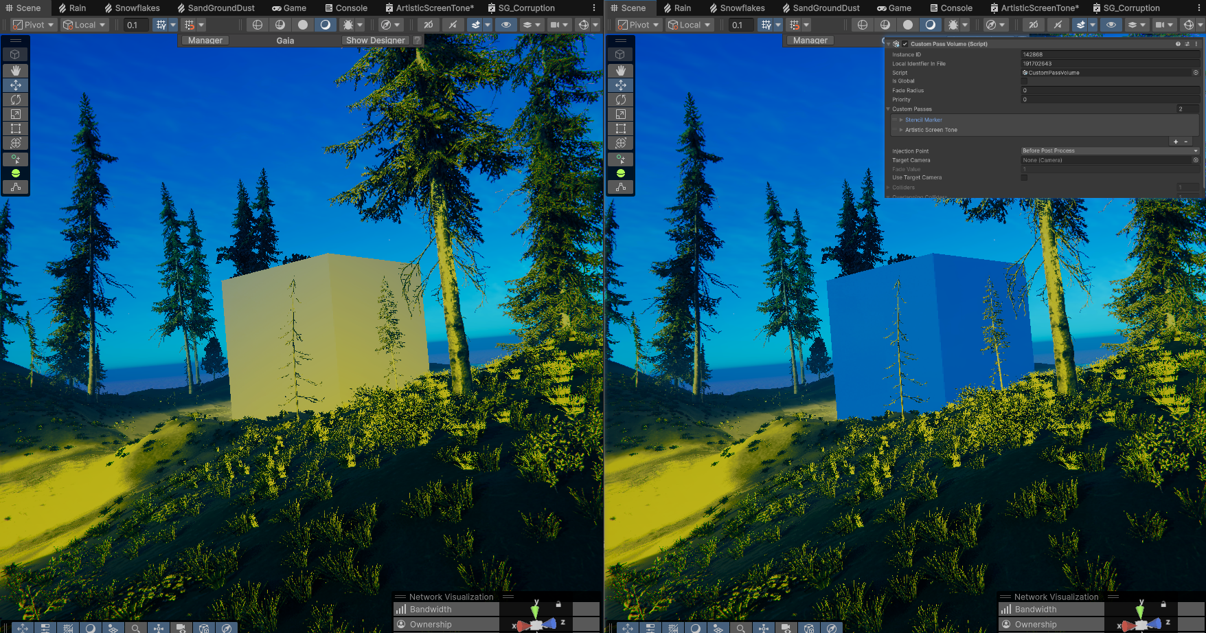Click the help icon on Custom Pass Volume

[x=1178, y=44]
